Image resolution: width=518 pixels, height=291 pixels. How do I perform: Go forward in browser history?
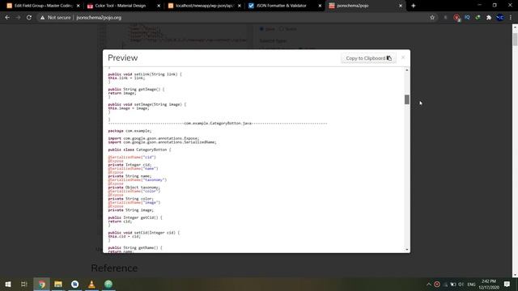pyautogui.click(x=18, y=18)
